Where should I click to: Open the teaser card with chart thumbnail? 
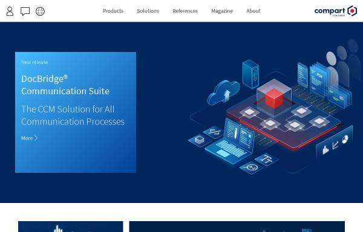(x=71, y=227)
